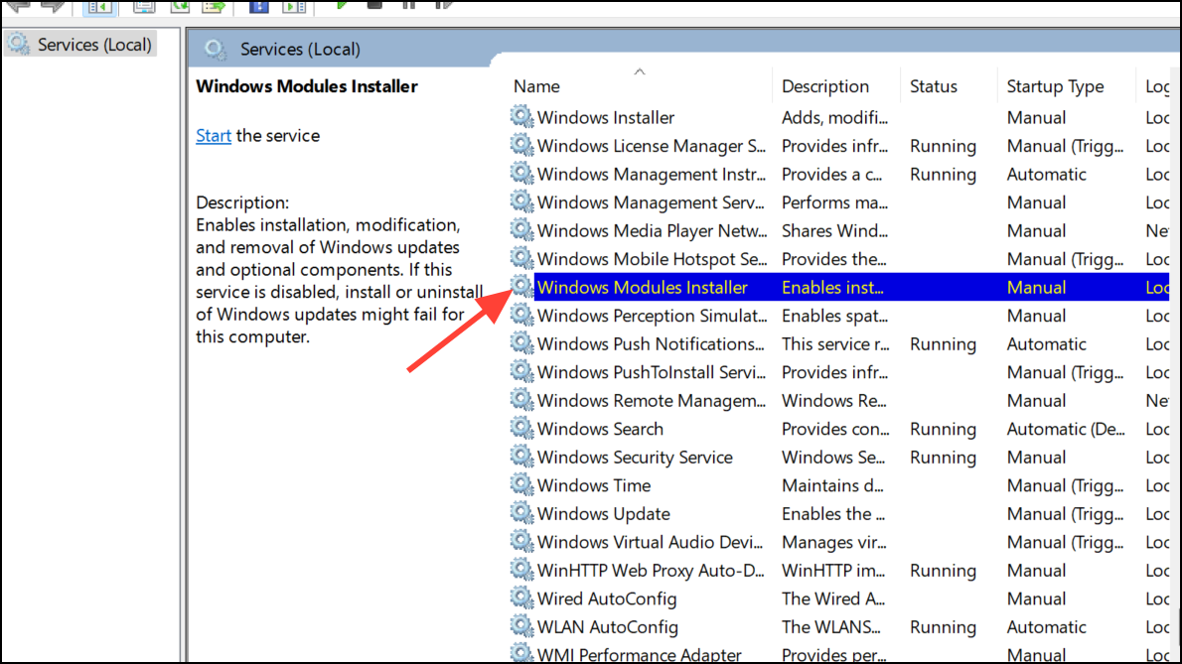Image resolution: width=1182 pixels, height=664 pixels.
Task: Click the Windows Virtual Audio Devi... service name
Action: point(650,542)
